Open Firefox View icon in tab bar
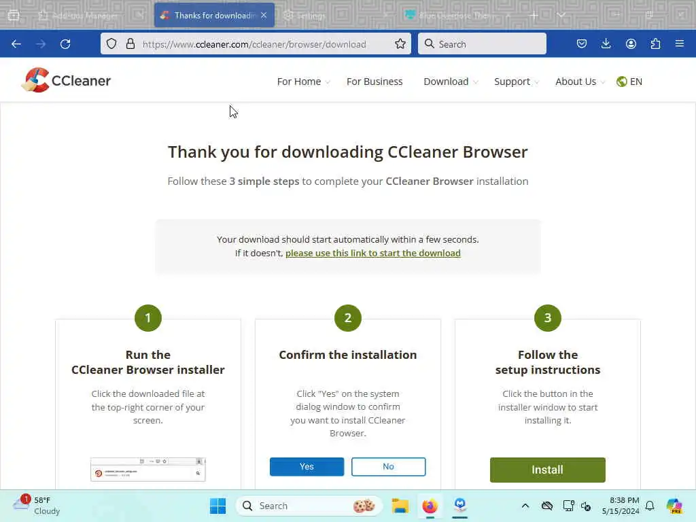Screen dimensions: 696x522 (14, 16)
